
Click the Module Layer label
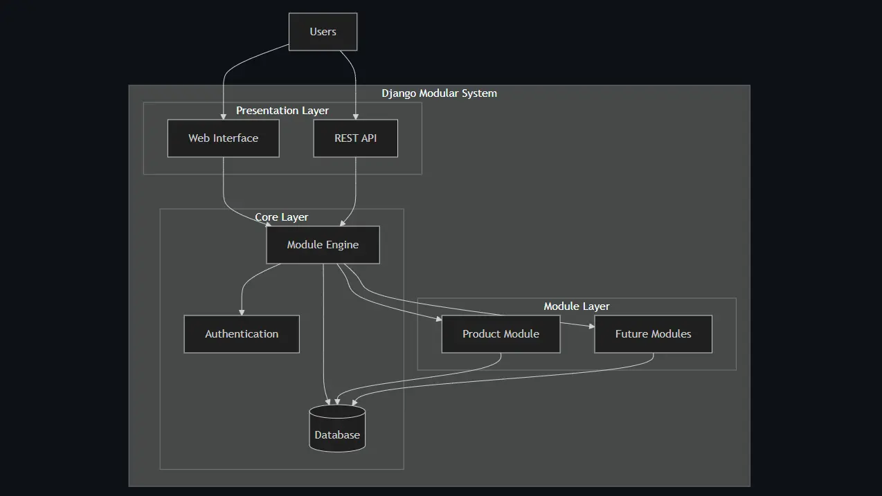pyautogui.click(x=577, y=306)
